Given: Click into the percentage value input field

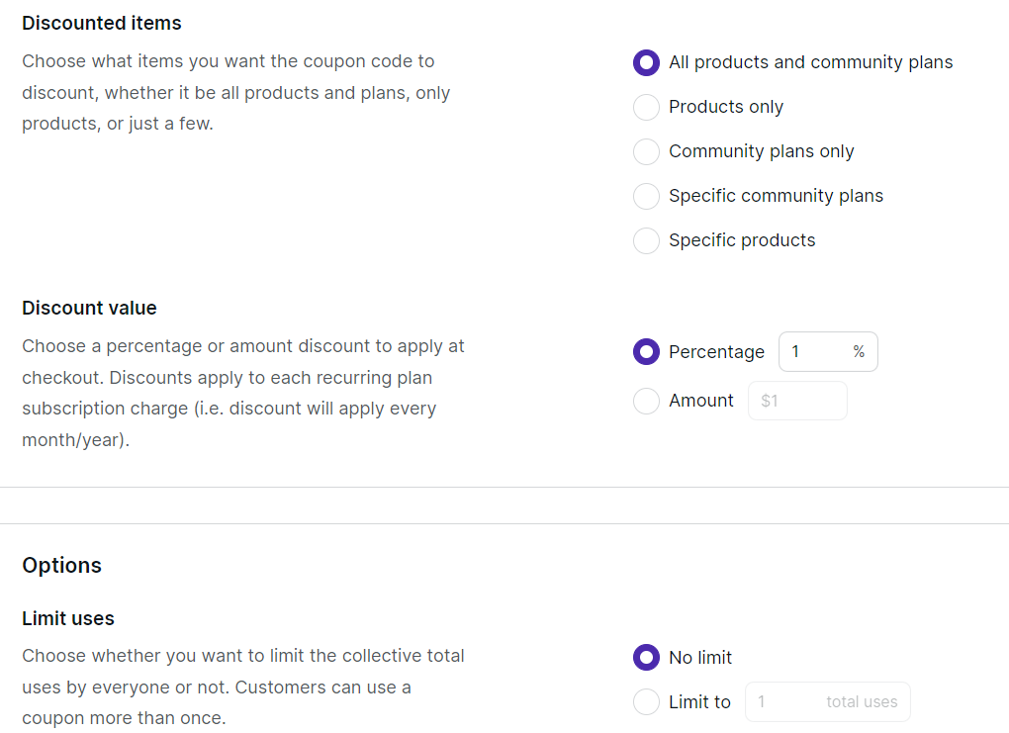Looking at the screenshot, I should (816, 352).
